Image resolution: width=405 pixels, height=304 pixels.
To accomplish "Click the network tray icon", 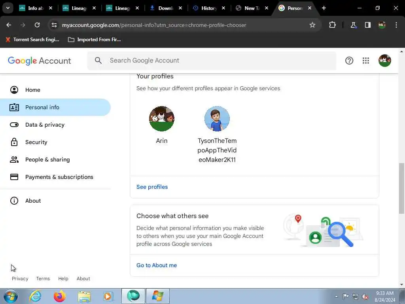I will (x=356, y=297).
